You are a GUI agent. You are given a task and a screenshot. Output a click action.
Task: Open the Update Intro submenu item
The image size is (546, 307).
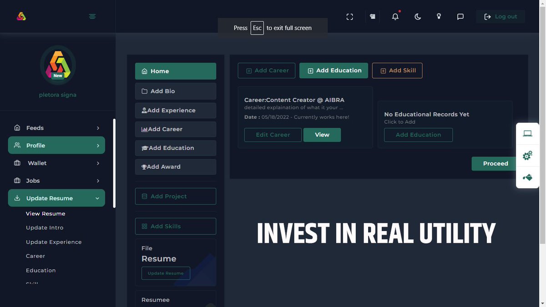point(45,228)
